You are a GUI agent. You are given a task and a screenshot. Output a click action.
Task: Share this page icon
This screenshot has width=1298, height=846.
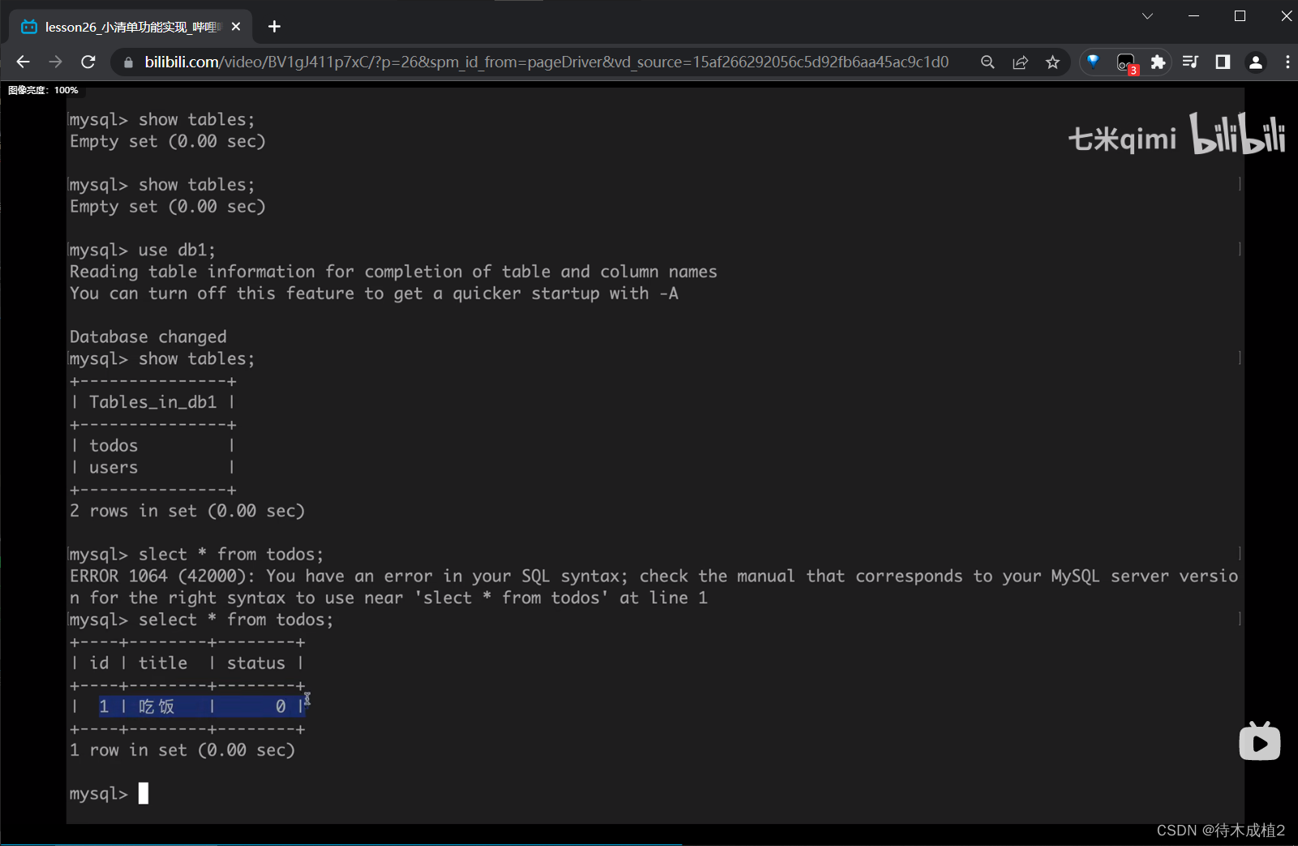point(1020,62)
